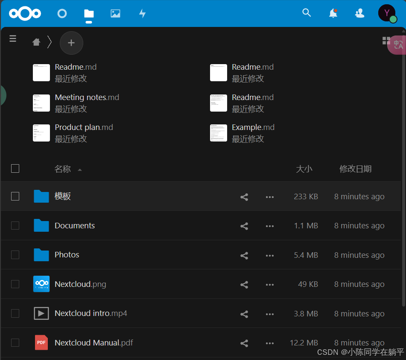Share the 模板 folder
406x360 pixels.
244,197
